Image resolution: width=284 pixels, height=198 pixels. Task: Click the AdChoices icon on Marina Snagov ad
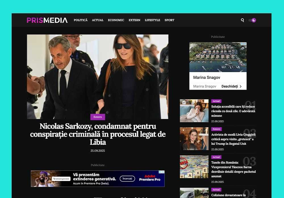[242, 44]
